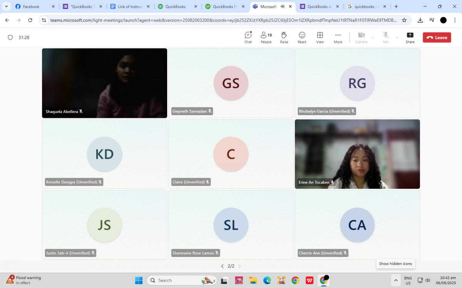The image size is (462, 288).
Task: Mute the Microsoft Teams tab audio
Action: point(283,7)
